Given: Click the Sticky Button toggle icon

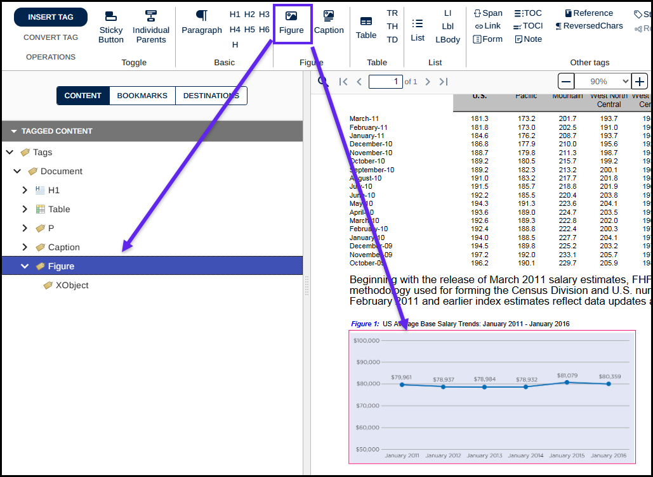Looking at the screenshot, I should [111, 16].
